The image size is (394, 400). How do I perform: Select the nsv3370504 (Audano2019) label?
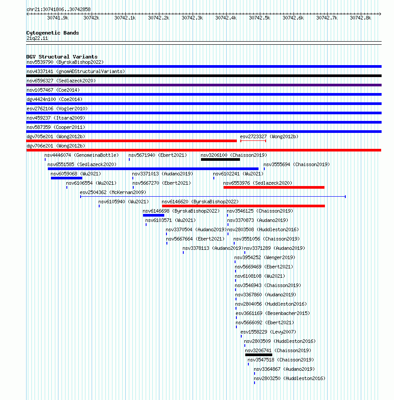[196, 230]
